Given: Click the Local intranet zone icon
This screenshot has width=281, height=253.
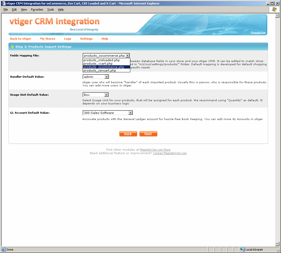Looking at the screenshot, I should [x=243, y=249].
